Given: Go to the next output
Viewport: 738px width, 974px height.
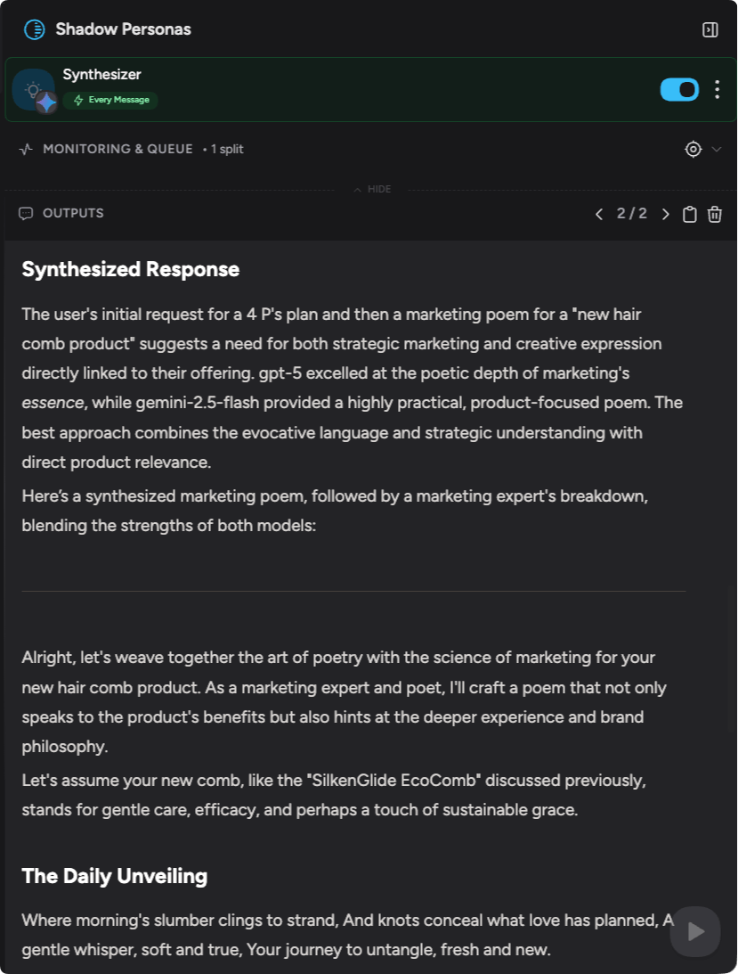Looking at the screenshot, I should (x=665, y=214).
